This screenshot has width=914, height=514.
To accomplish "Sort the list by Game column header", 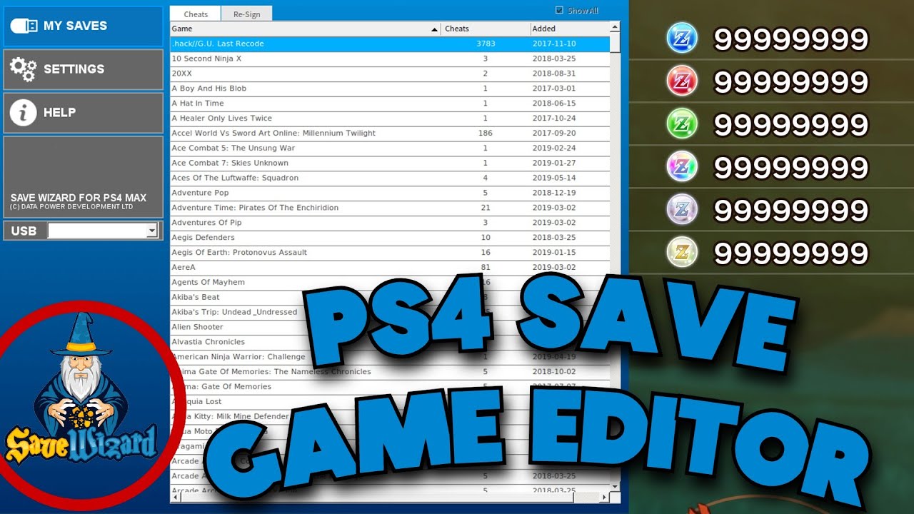I will (306, 29).
